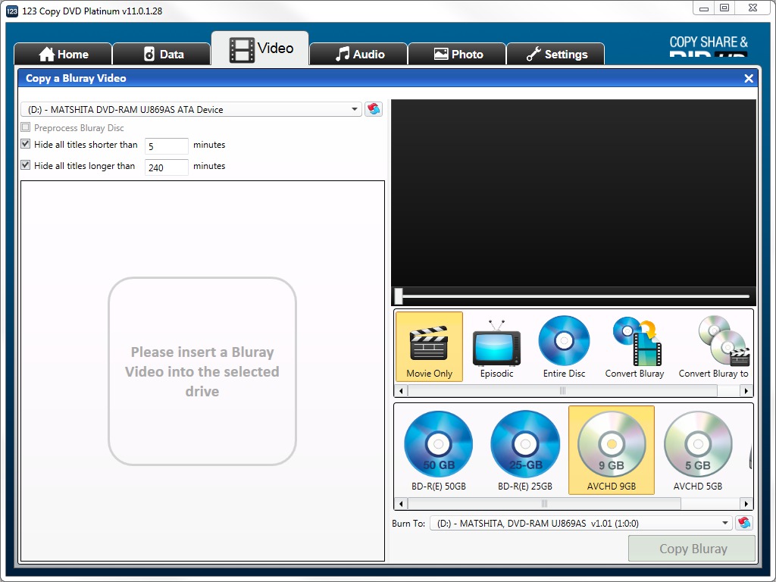Screen dimensions: 776x582
Task: Open the Home tab
Action: (64, 54)
